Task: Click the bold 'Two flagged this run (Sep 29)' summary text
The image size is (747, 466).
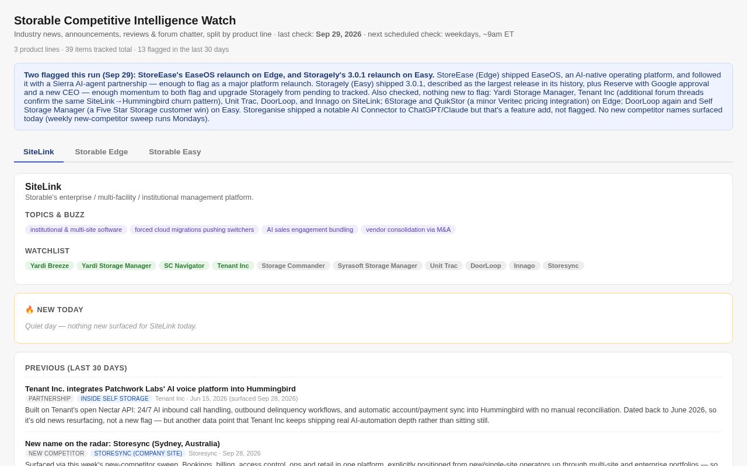Action: (x=229, y=75)
